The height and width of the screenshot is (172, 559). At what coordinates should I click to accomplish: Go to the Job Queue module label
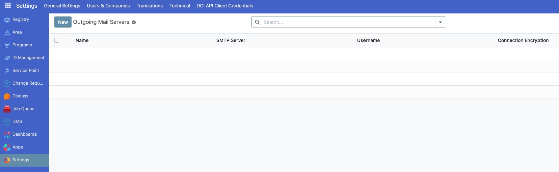point(23,109)
